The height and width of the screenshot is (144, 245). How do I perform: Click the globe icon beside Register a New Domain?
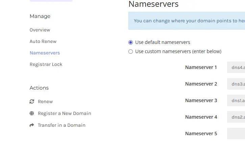coord(32,113)
